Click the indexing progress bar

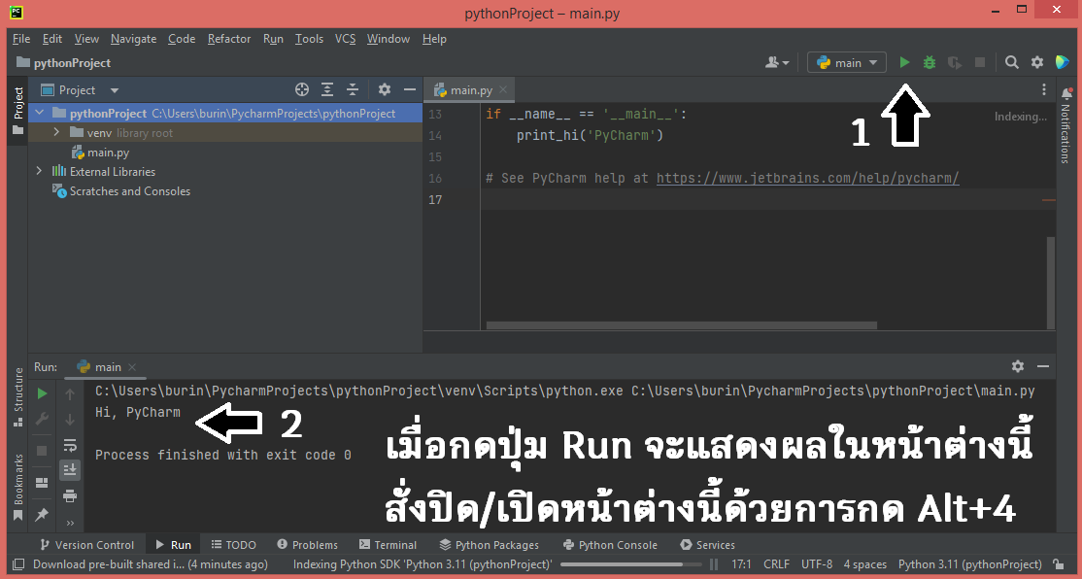(630, 564)
